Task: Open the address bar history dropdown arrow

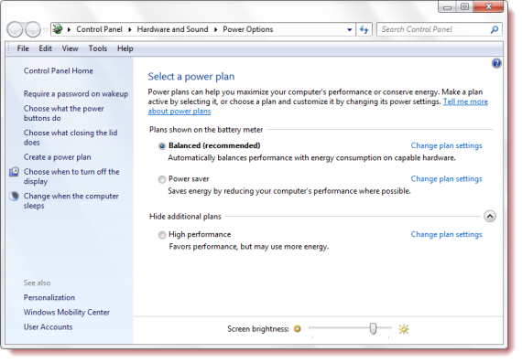Action: click(349, 29)
